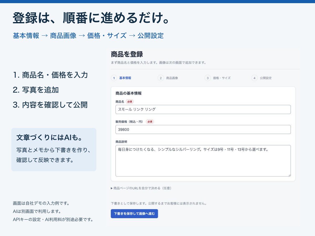Click subtitle まず商品名と価格を入力します。
Viewport: 315px width, 236px height.
(135, 63)
